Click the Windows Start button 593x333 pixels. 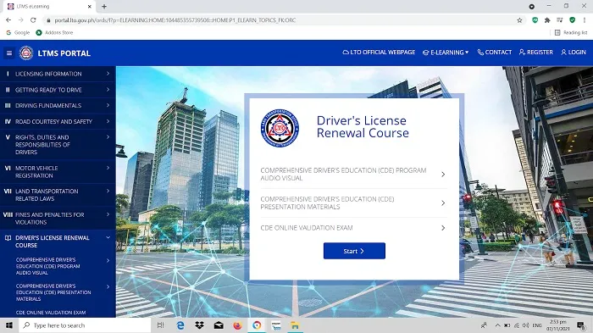(x=9, y=325)
